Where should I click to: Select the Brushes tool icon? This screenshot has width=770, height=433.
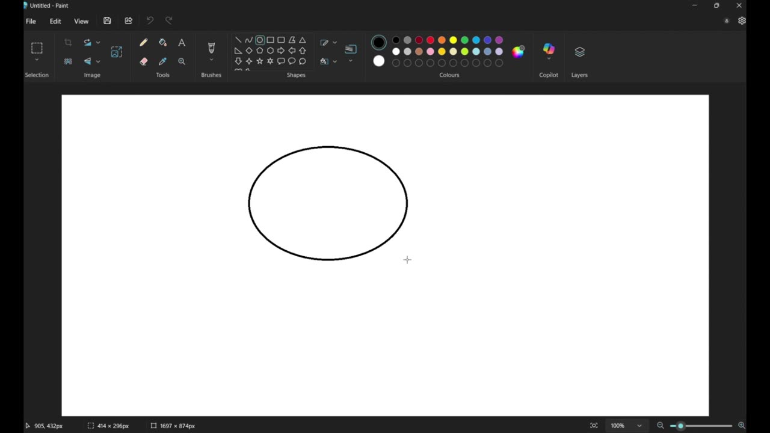pos(211,47)
